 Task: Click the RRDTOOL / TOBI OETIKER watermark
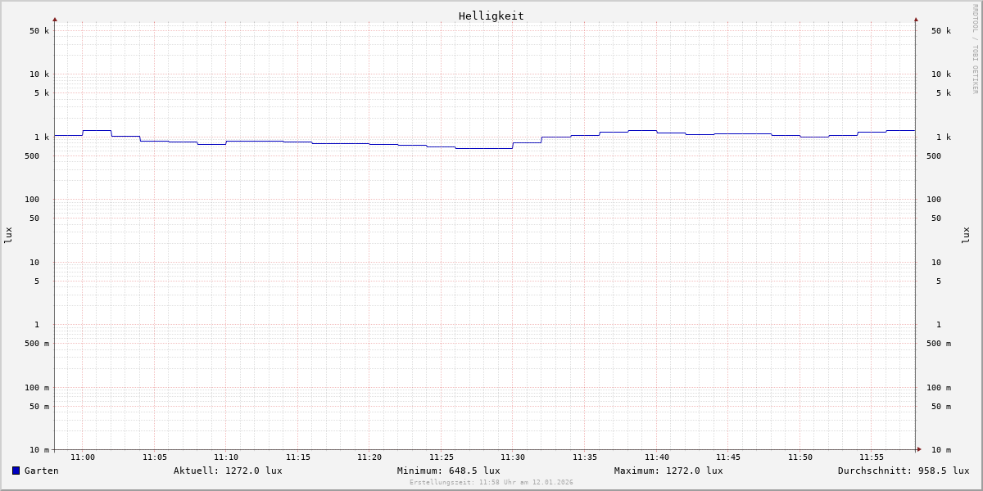tap(975, 49)
